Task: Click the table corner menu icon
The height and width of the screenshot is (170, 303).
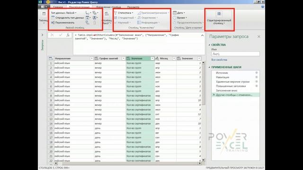Action: coord(51,59)
